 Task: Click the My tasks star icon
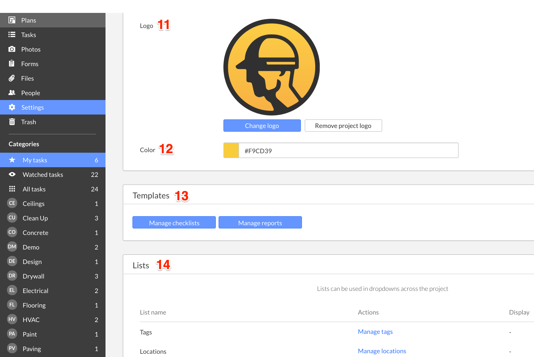tap(12, 160)
